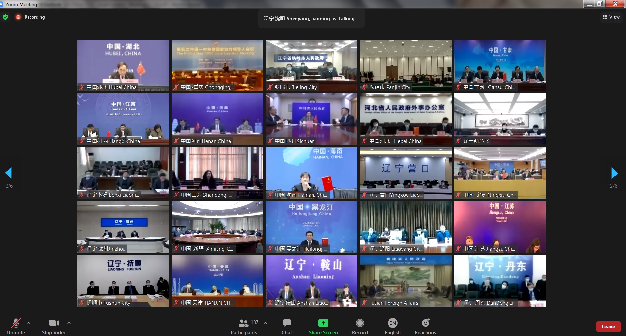Open the Participants panel icon
The image size is (626, 336).
pyautogui.click(x=243, y=323)
